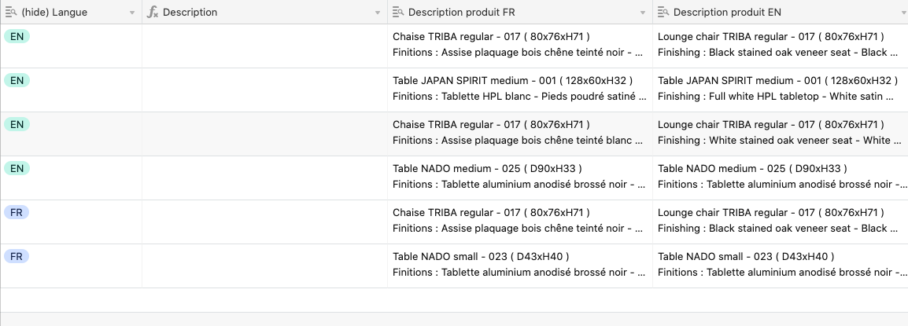This screenshot has height=326, width=908.
Task: Select the Tablette HPL blanc French cell
Action: (x=519, y=90)
